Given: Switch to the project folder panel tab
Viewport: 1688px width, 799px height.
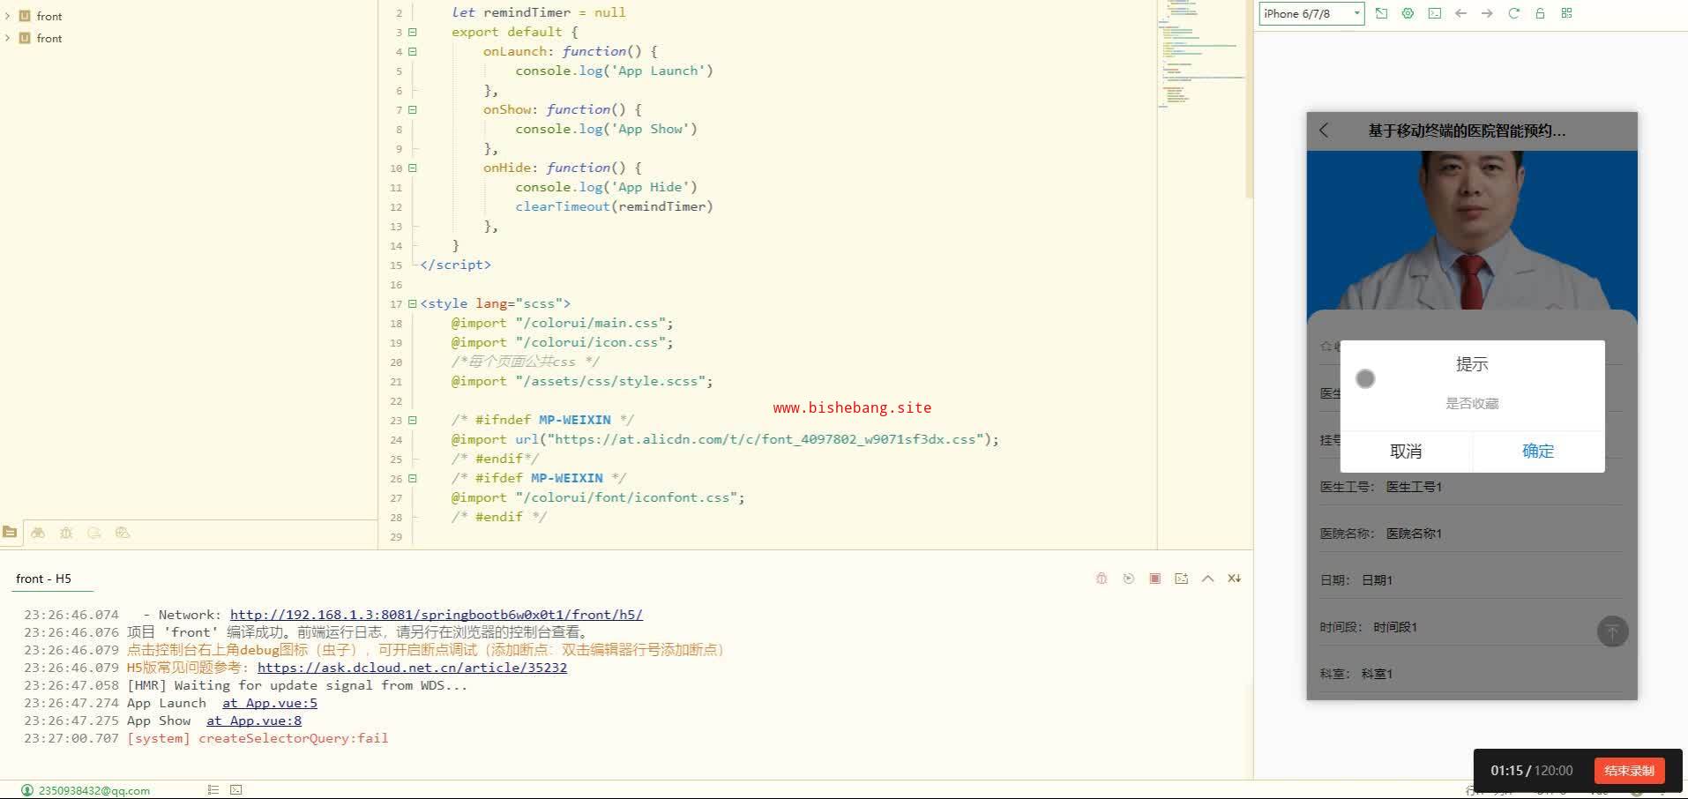Looking at the screenshot, I should coord(10,533).
